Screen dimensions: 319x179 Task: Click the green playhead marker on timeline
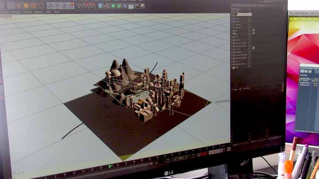click(110, 167)
